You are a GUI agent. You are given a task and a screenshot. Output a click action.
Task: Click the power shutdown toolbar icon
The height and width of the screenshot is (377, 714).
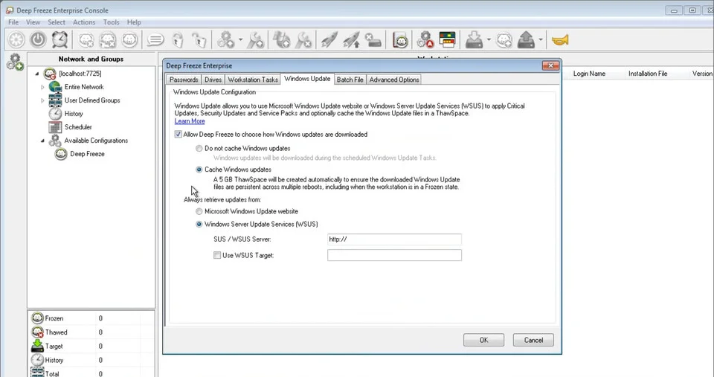[38, 40]
